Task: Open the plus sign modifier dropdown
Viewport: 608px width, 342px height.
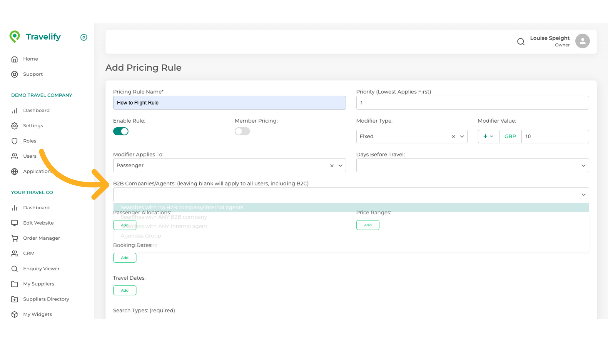Action: [x=488, y=136]
